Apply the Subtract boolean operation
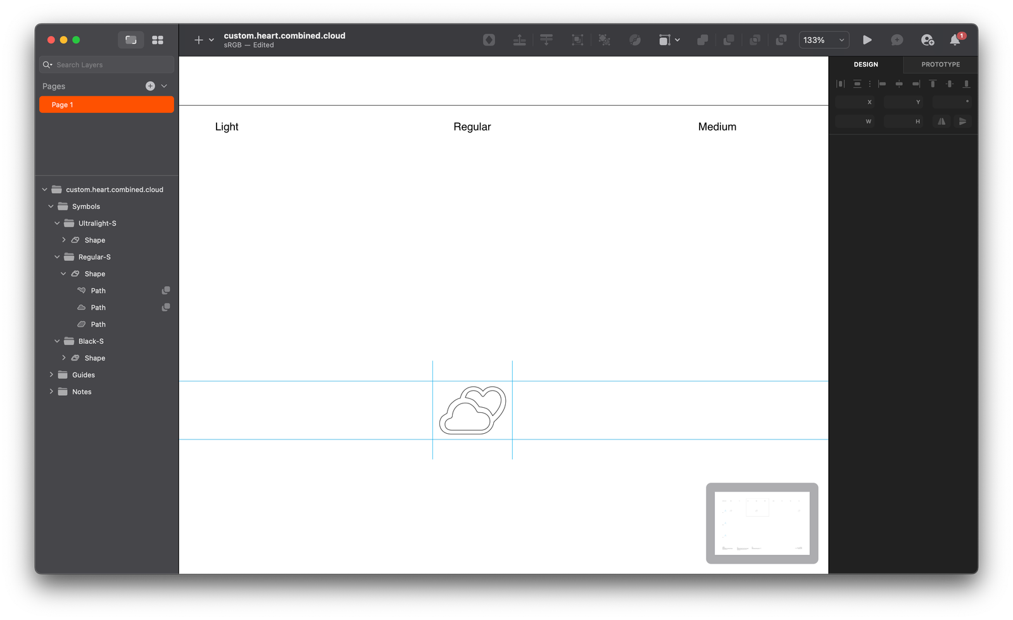 tap(728, 39)
